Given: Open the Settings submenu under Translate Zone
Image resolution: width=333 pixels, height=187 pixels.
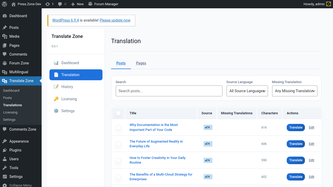Looking at the screenshot, I should click(x=9, y=120).
